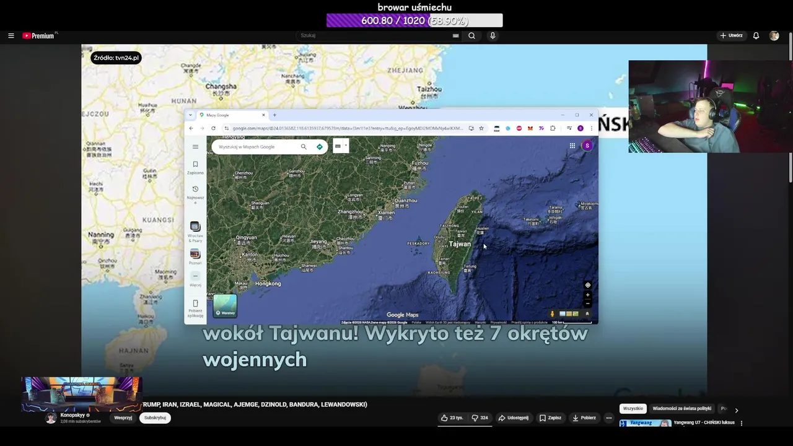Viewport: 793px width, 446px height.
Task: Toggle the Warstwy layers thumbnail
Action: coord(225,306)
